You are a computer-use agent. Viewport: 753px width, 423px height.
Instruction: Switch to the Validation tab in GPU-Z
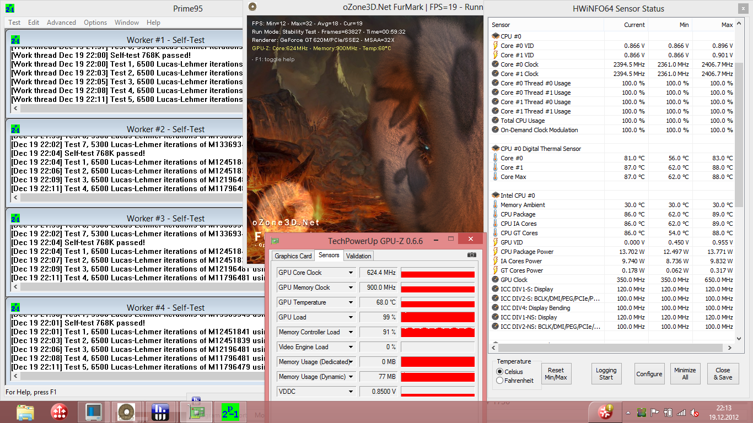(359, 256)
